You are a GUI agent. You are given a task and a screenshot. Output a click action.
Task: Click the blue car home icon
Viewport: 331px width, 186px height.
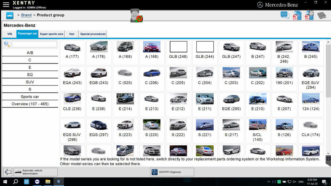click(10, 16)
